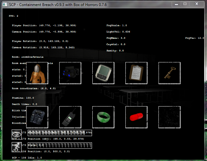Click the blink meter bar
The width and height of the screenshot is (207, 161).
[60, 133]
